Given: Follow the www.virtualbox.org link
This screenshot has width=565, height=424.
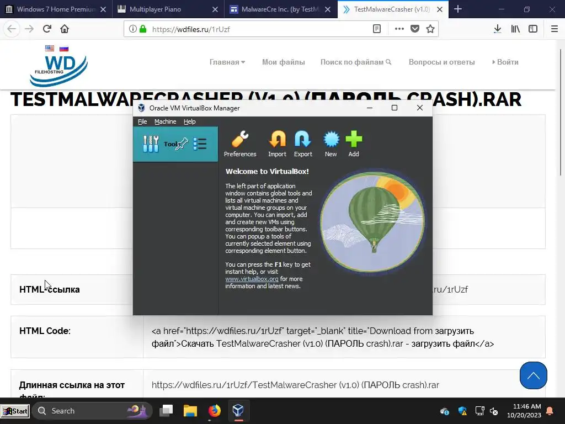Looking at the screenshot, I should (252, 279).
